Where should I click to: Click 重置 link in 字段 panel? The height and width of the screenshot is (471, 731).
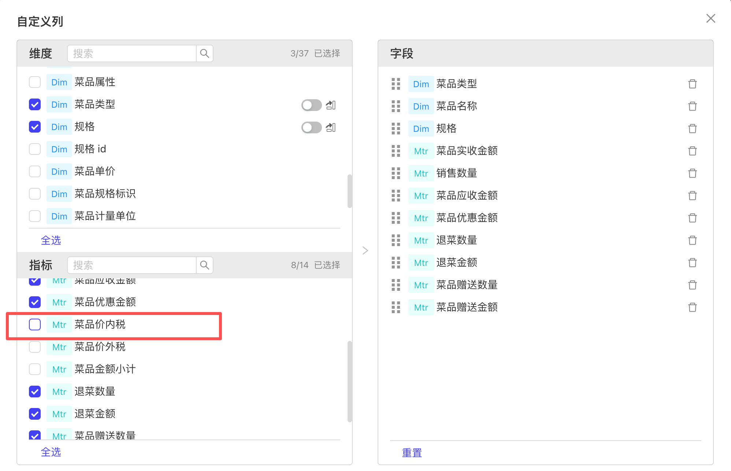click(412, 453)
